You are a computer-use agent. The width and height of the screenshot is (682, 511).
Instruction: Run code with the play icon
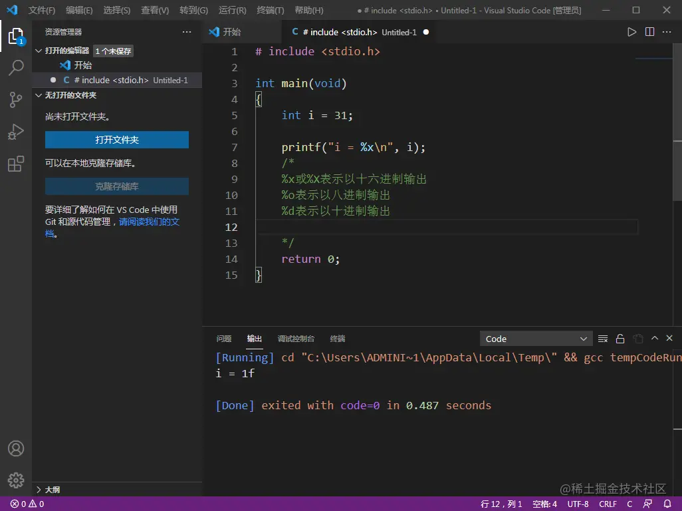click(x=631, y=32)
